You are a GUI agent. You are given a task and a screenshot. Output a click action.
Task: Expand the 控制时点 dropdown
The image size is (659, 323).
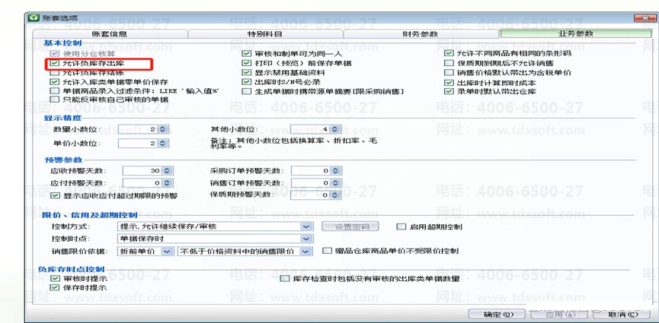pos(306,239)
